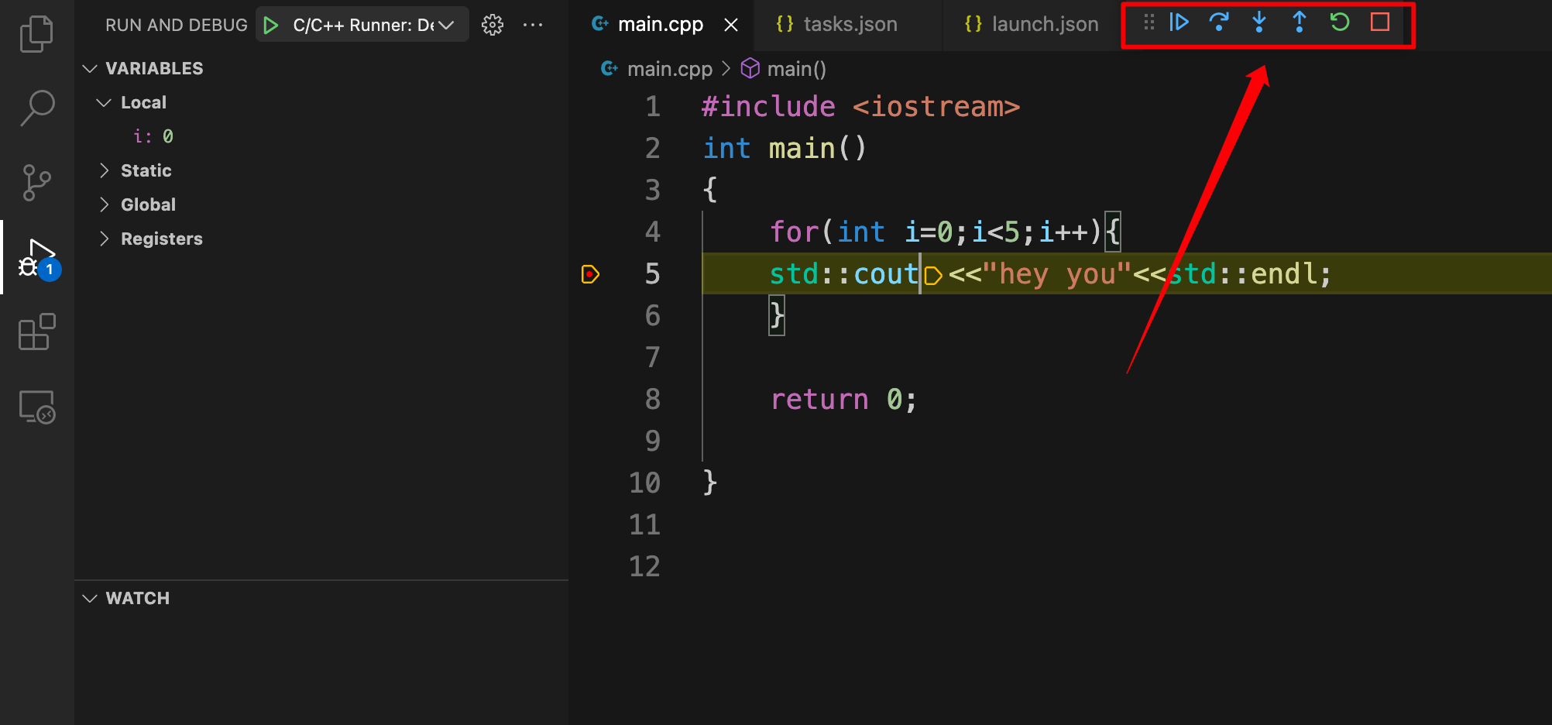The image size is (1552, 725).
Task: Open the Search view in activity bar
Action: (36, 108)
